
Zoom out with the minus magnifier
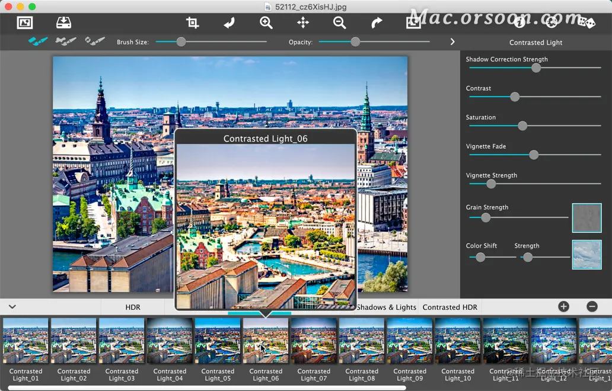coord(340,23)
